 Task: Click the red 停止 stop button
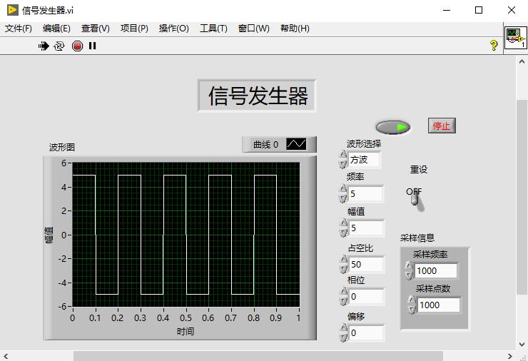[442, 126]
